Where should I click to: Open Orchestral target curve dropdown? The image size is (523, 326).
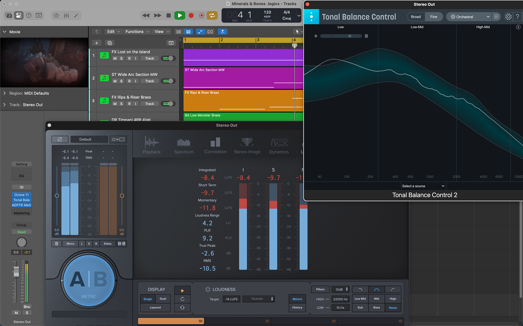[x=470, y=17]
